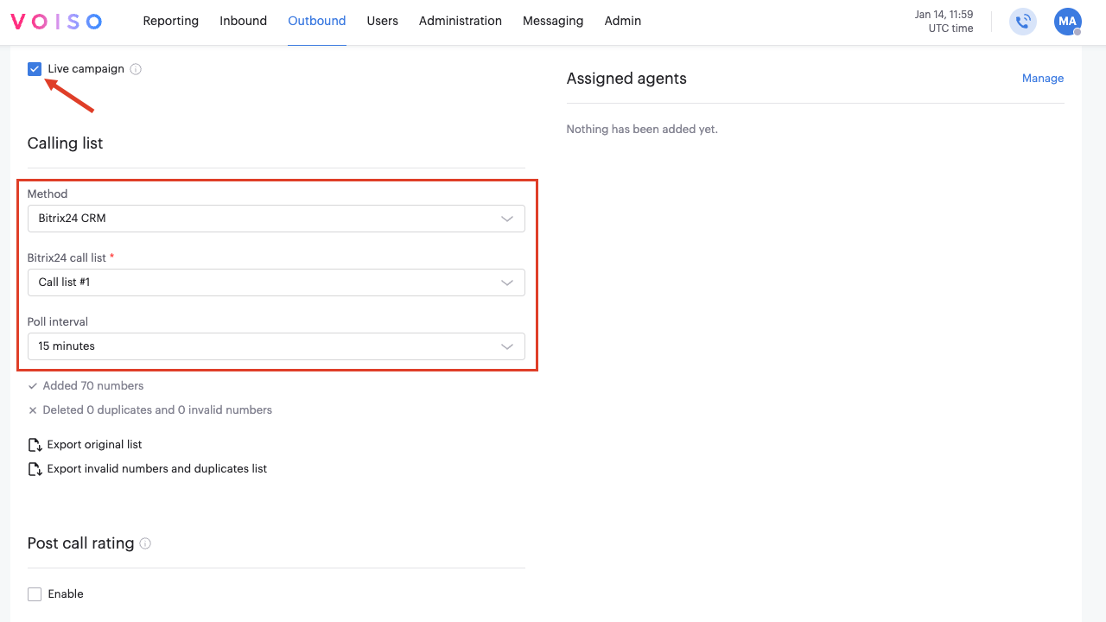1106x622 pixels.
Task: Click the MA user avatar
Action: click(x=1068, y=22)
